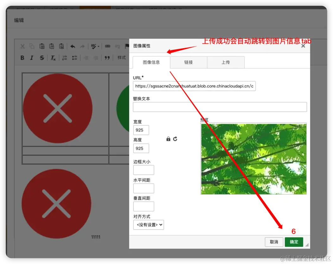The width and height of the screenshot is (333, 264).
Task: Undo the last edit with the arrow icon
Action: 72,46
